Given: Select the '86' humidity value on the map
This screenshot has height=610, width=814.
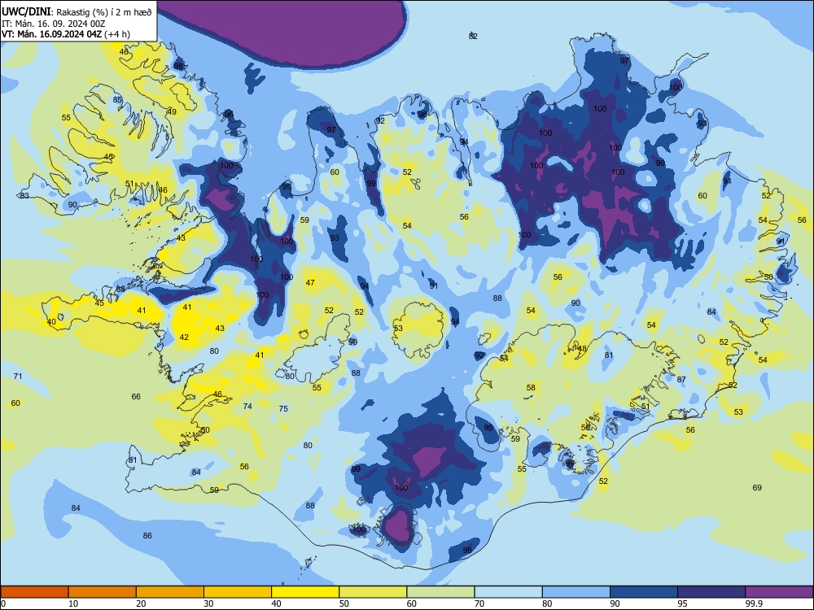Looking at the screenshot, I should pyautogui.click(x=147, y=535).
